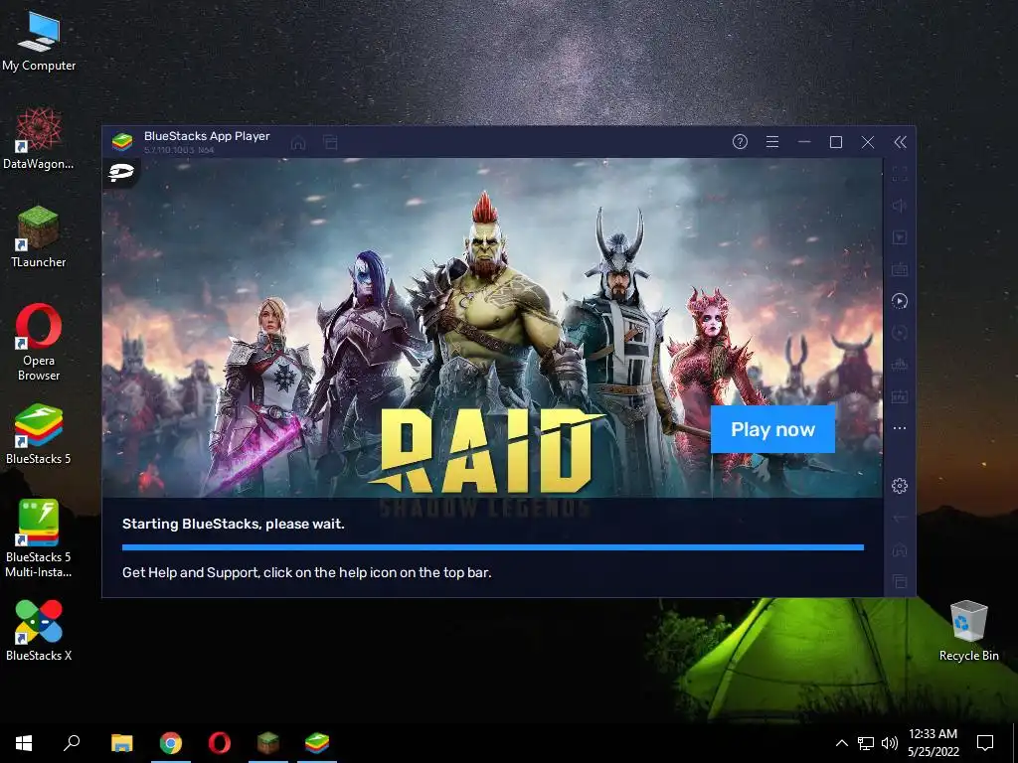Click the Android home sidebar button

coord(899,549)
